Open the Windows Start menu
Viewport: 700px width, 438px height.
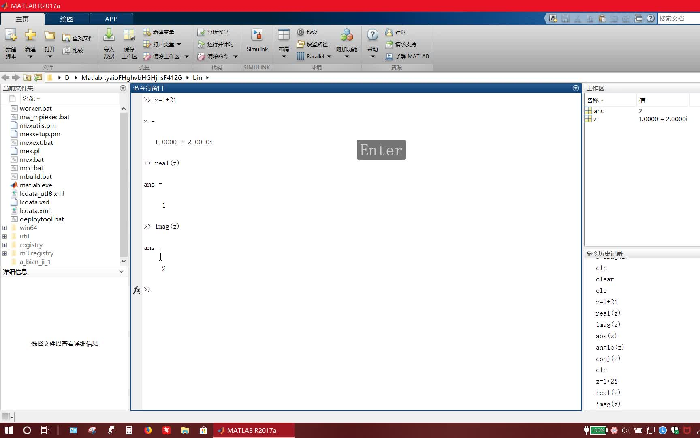click(9, 430)
